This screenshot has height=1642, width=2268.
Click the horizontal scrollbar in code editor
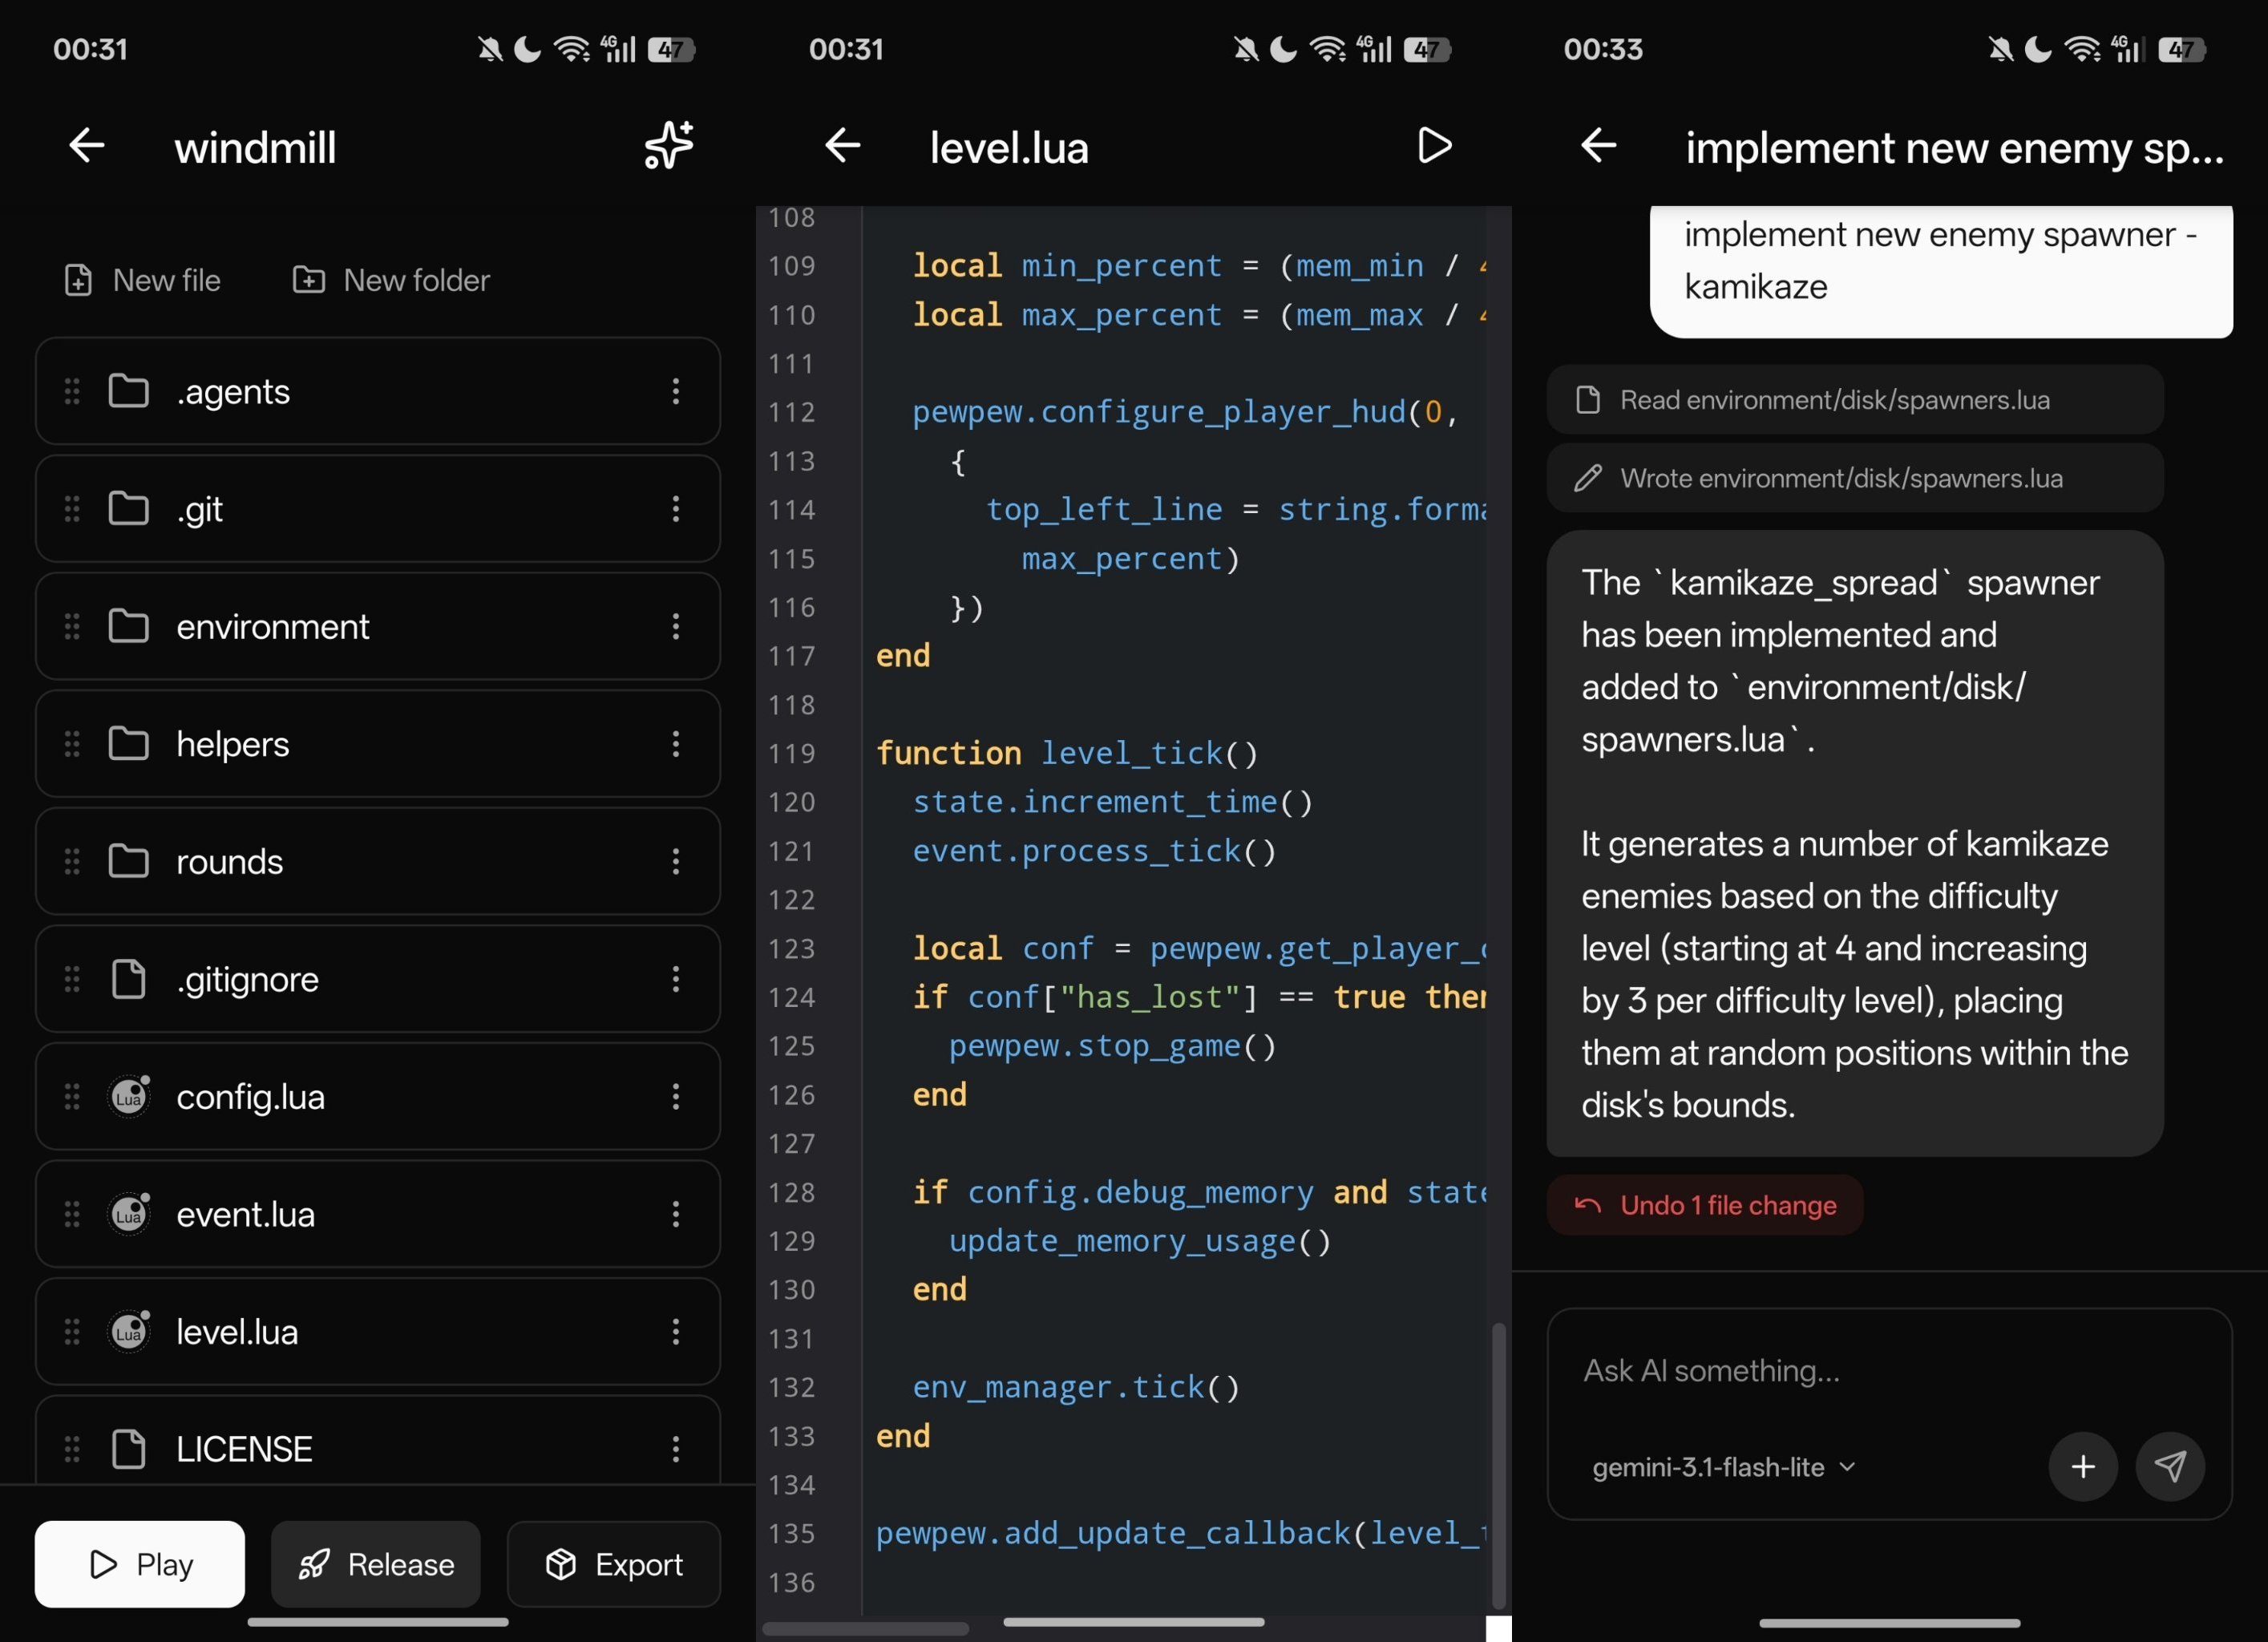click(x=866, y=1628)
